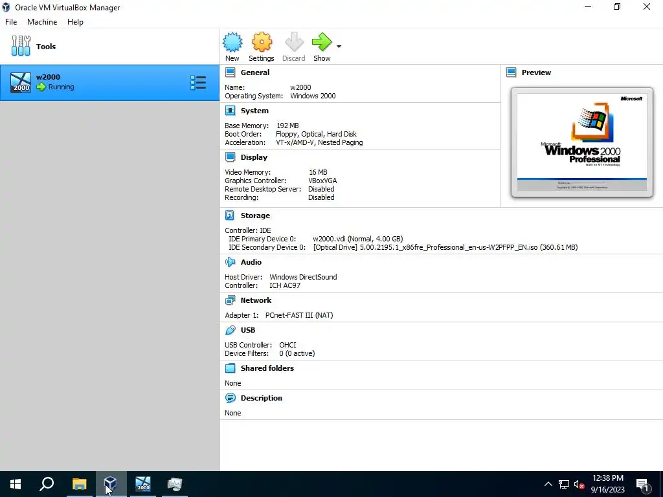Screen dimensions: 663x497
Task: Switch to w2000 VM window taskbar icon
Action: [x=143, y=484]
